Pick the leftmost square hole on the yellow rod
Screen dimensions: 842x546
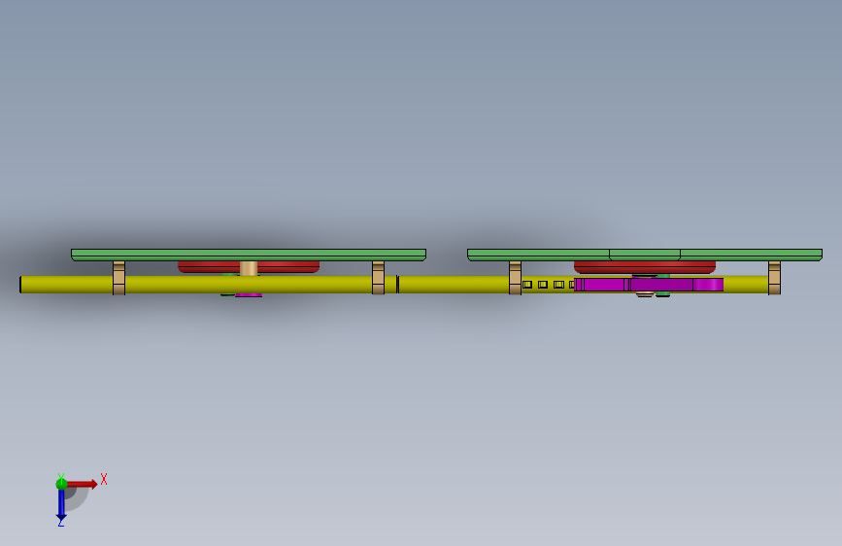tap(527, 285)
